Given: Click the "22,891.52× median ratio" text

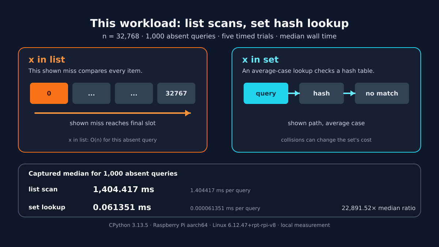Looking at the screenshot, I should (x=379, y=208).
